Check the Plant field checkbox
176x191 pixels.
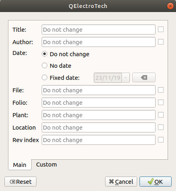[x=161, y=115]
